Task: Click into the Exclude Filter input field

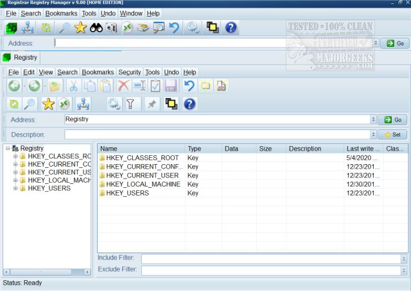Action: pyautogui.click(x=270, y=270)
